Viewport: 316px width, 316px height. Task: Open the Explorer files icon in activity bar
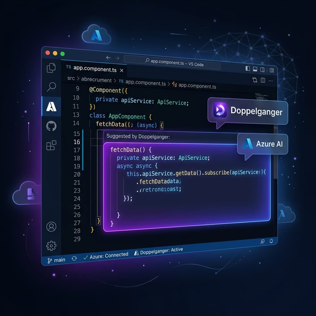click(51, 68)
